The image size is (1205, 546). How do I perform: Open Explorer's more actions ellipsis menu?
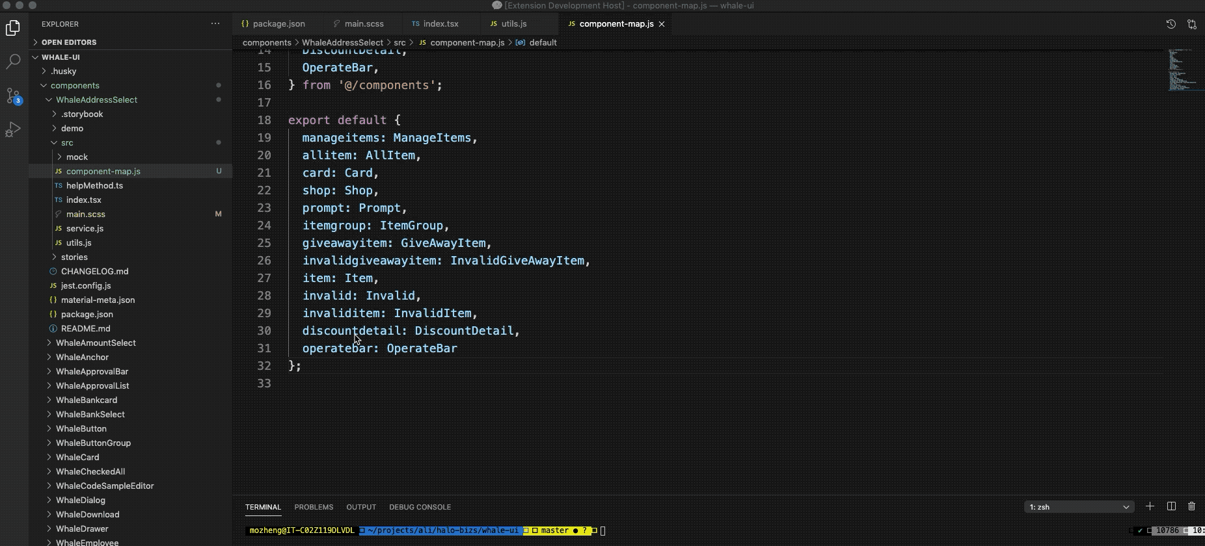click(x=215, y=24)
